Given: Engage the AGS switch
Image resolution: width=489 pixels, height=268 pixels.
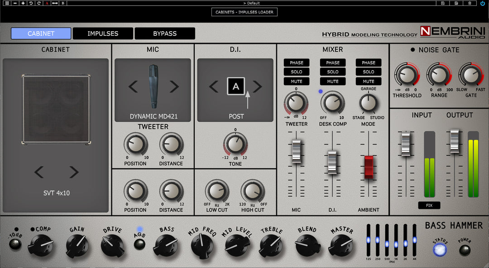Looking at the screenshot, I should point(139,245).
